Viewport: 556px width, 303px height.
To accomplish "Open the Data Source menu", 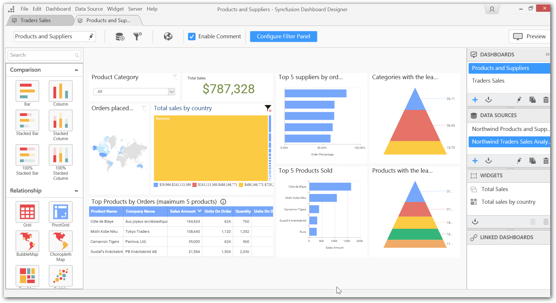I will click(89, 9).
